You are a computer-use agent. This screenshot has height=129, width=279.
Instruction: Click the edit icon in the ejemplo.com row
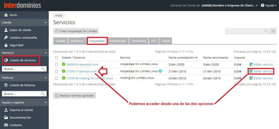click(x=251, y=71)
